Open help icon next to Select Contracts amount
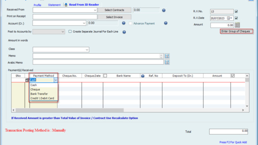The width and height of the screenshot is (258, 145). click(164, 10)
